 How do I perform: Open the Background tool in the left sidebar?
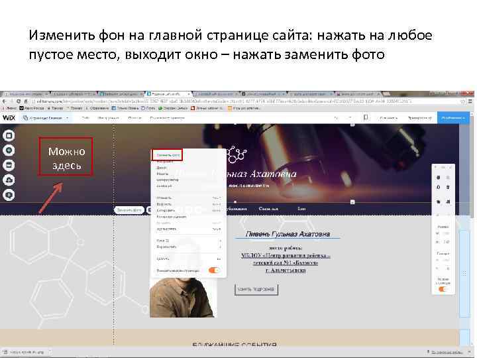click(x=9, y=135)
